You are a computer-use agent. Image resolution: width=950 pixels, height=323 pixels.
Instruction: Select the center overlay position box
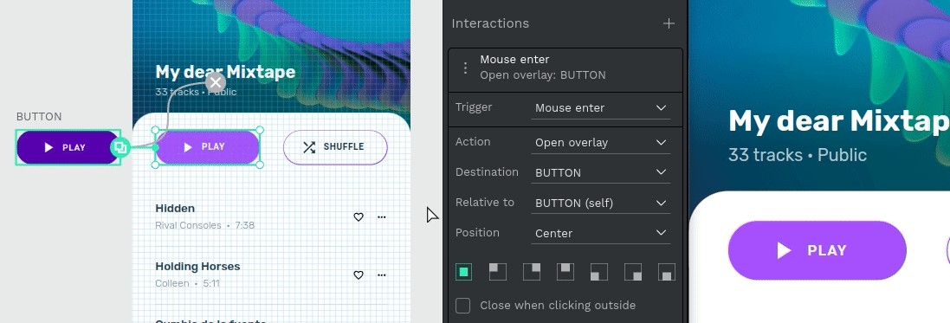coord(463,272)
